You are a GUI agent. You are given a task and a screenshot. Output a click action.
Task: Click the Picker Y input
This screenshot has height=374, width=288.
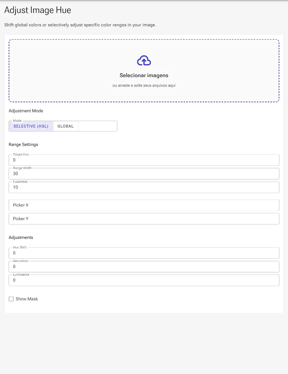click(144, 219)
